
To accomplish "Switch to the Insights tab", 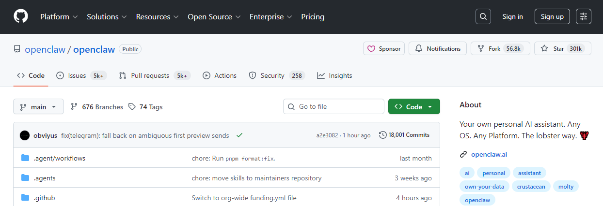I will (x=334, y=75).
